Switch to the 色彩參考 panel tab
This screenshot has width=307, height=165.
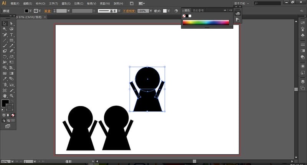[198, 10]
